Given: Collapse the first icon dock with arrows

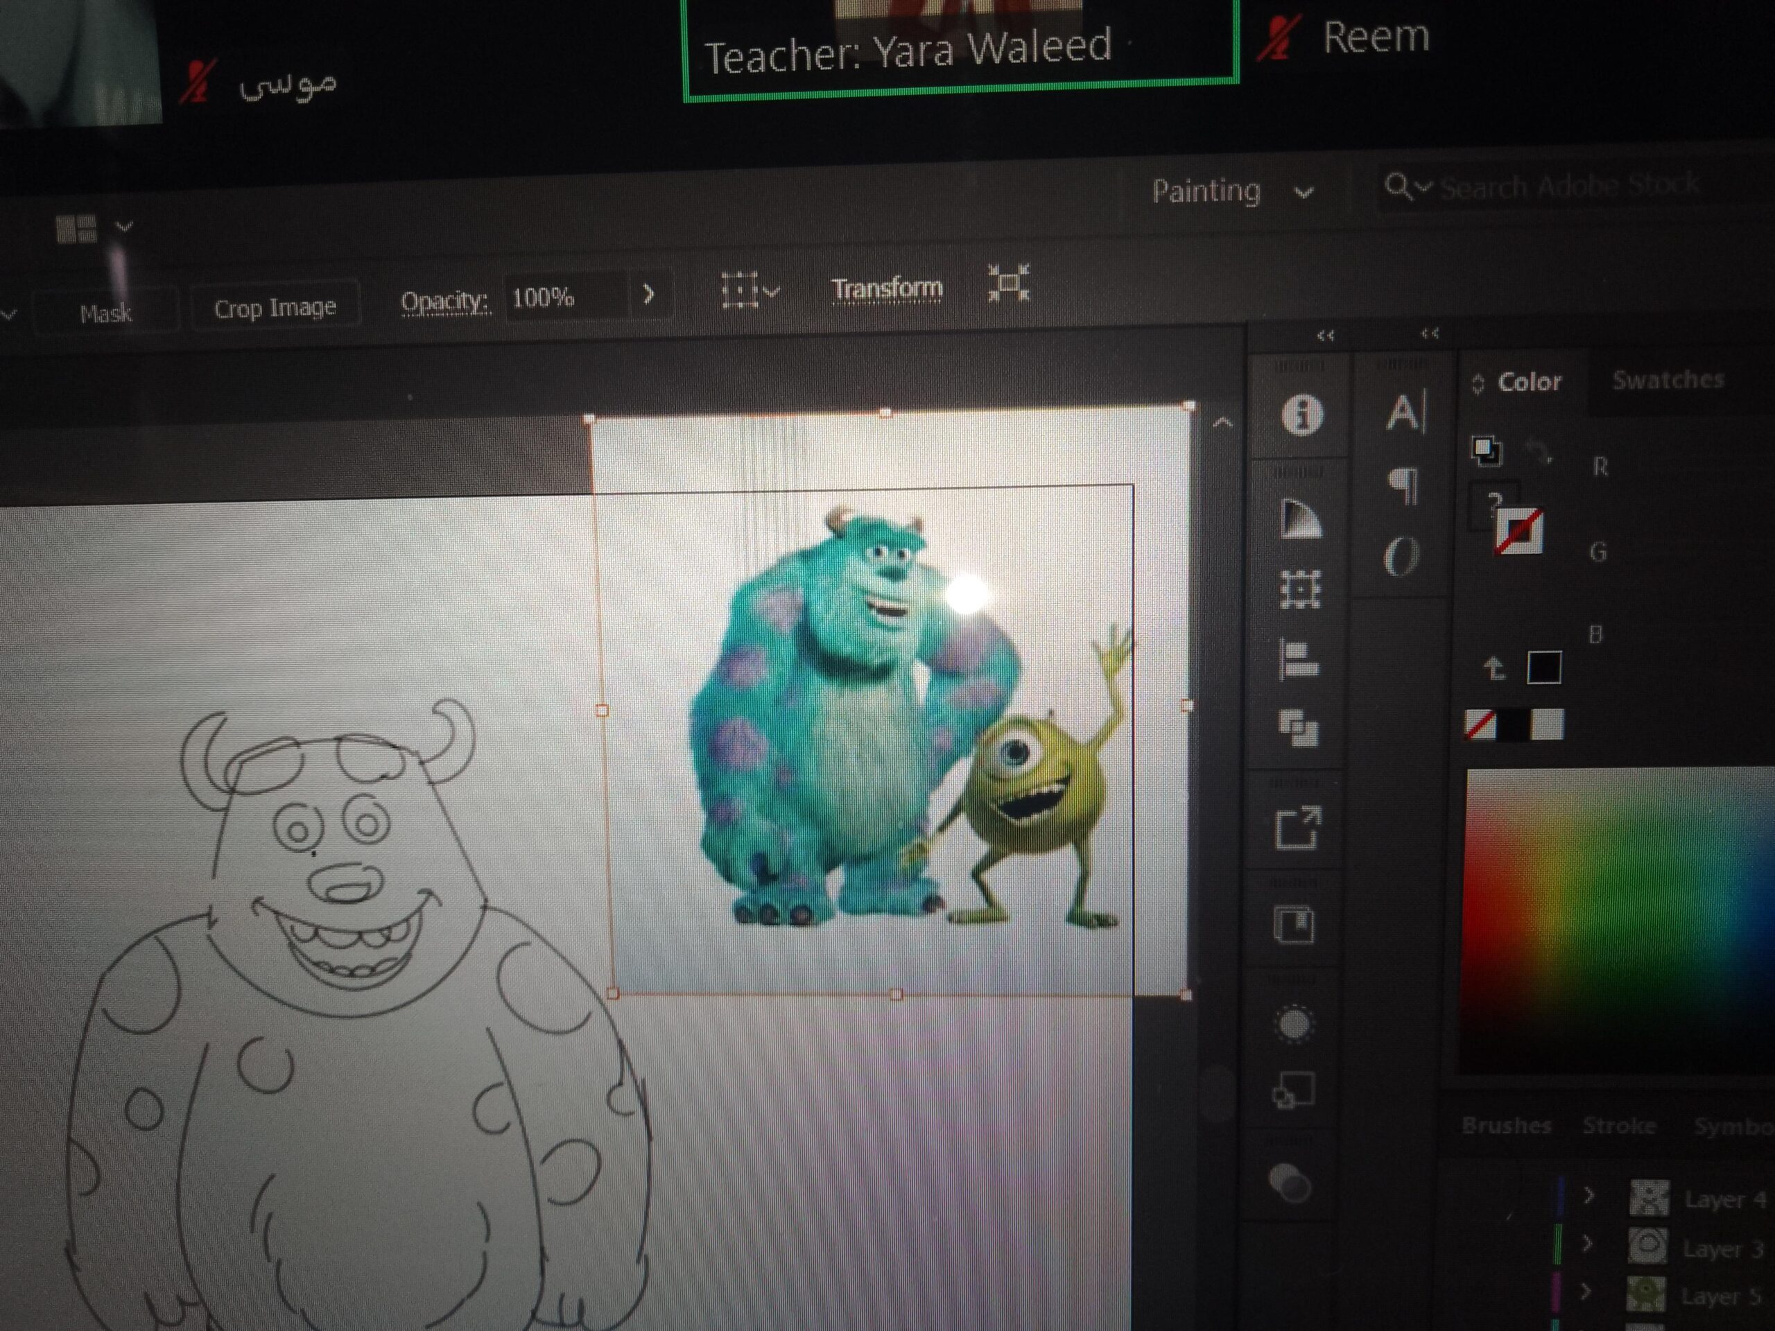Looking at the screenshot, I should [x=1325, y=336].
